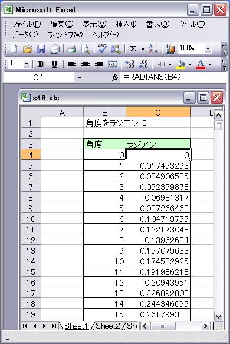Click the Name Box showing C4
230x344 pixels.
(38, 77)
